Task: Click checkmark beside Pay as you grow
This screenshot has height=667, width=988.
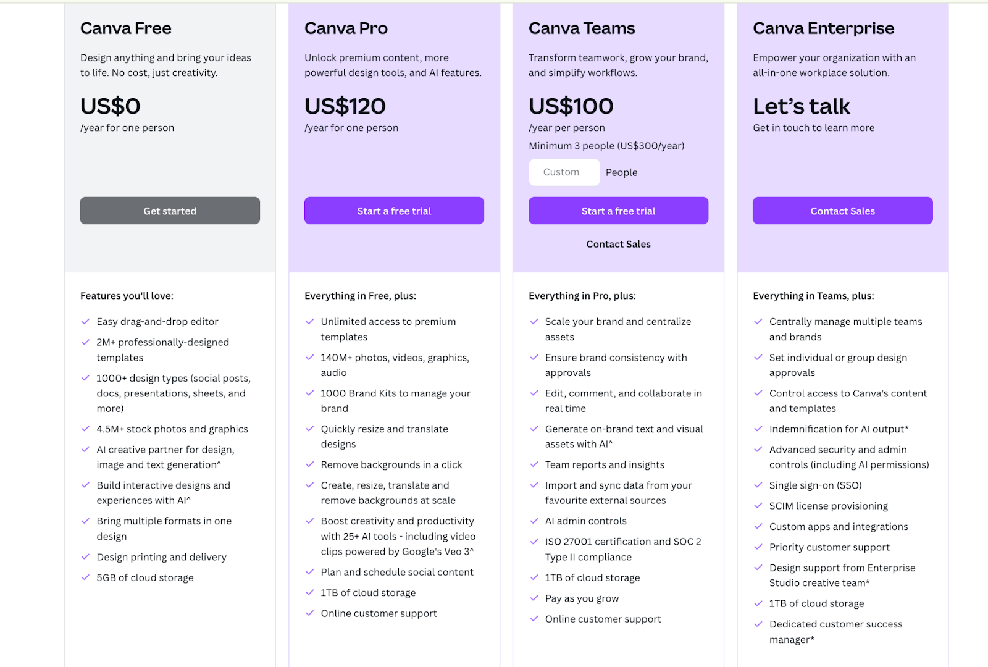Action: coord(534,598)
